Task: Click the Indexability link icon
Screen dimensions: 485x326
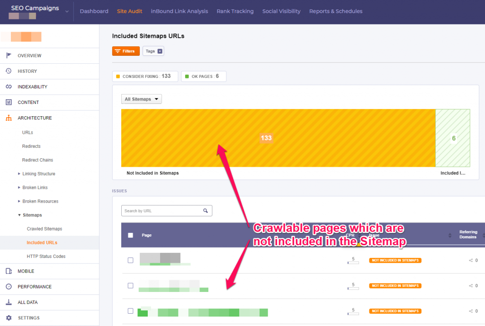Action: tap(9, 86)
